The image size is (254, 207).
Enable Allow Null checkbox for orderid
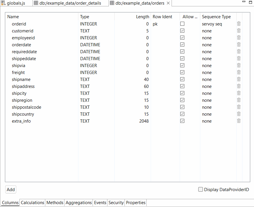[x=182, y=24]
